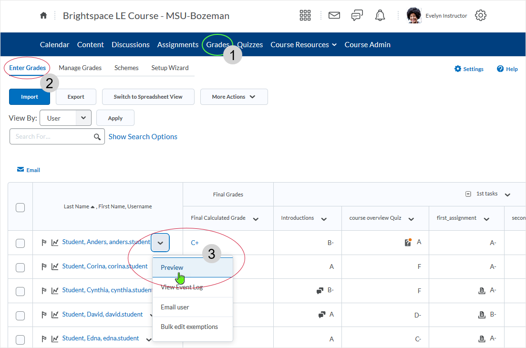
Task: Open Cynthia's Introductions discussion icon
Action: (320, 291)
